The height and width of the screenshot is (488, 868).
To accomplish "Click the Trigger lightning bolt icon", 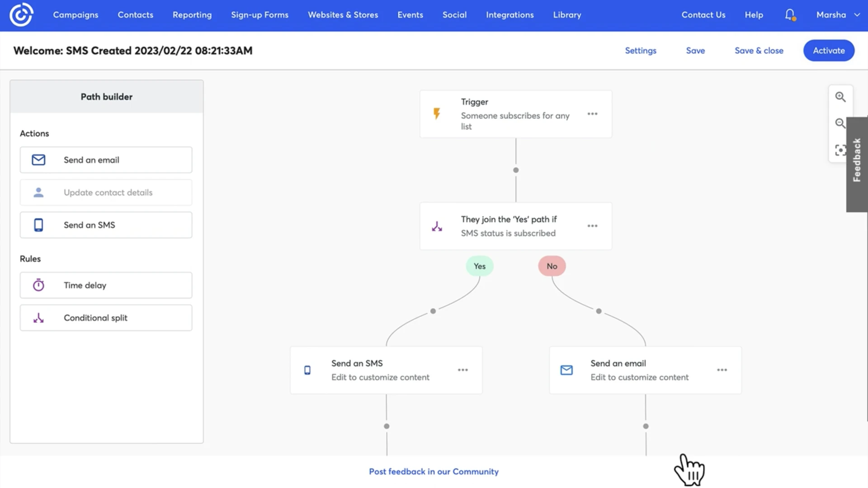I will [437, 113].
